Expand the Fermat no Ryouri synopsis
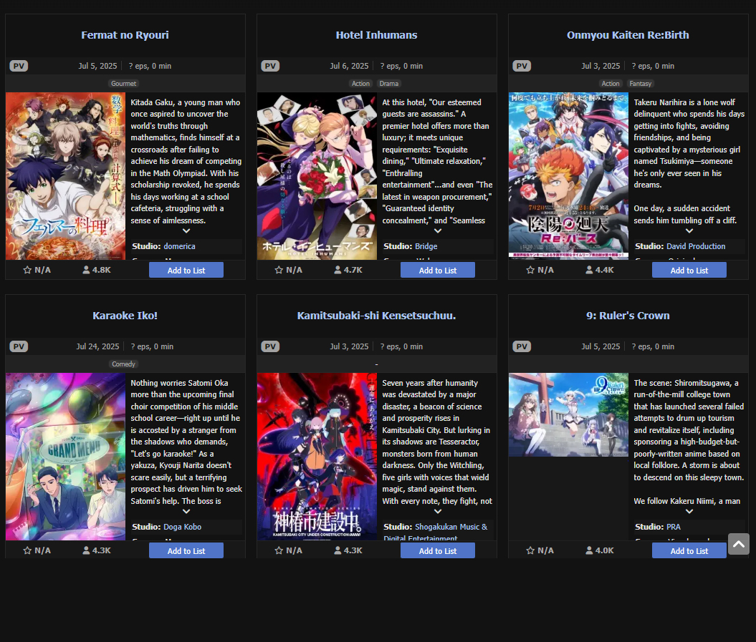The width and height of the screenshot is (756, 642). 186,231
